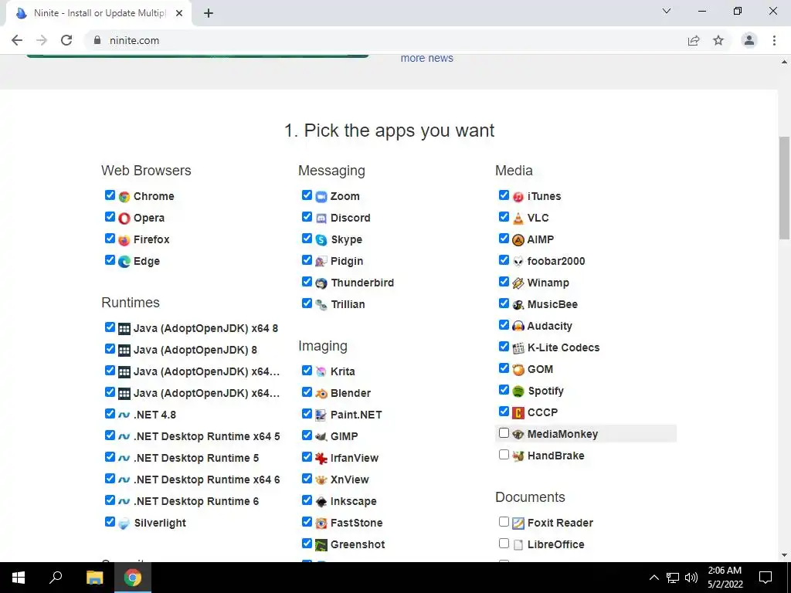The image size is (791, 593).
Task: Click the Silverlight icon in Runtimes
Action: 124,524
